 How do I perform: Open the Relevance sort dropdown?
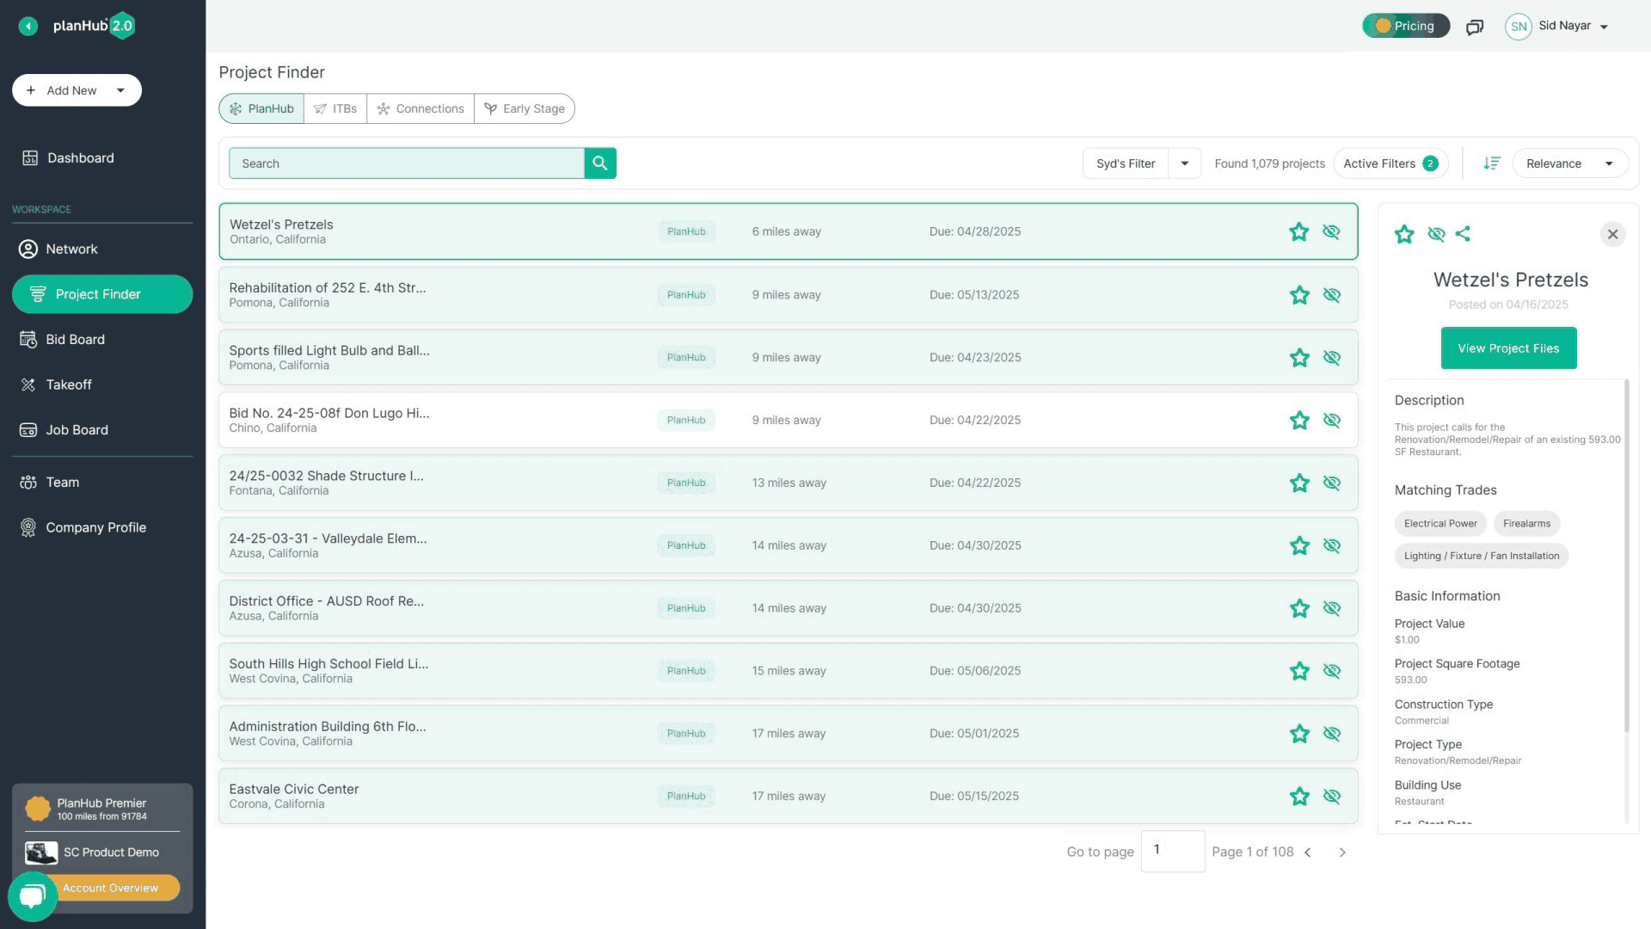[1570, 163]
